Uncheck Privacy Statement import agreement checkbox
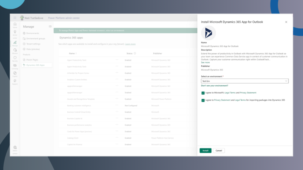This screenshot has width=303, height=170. (203, 100)
